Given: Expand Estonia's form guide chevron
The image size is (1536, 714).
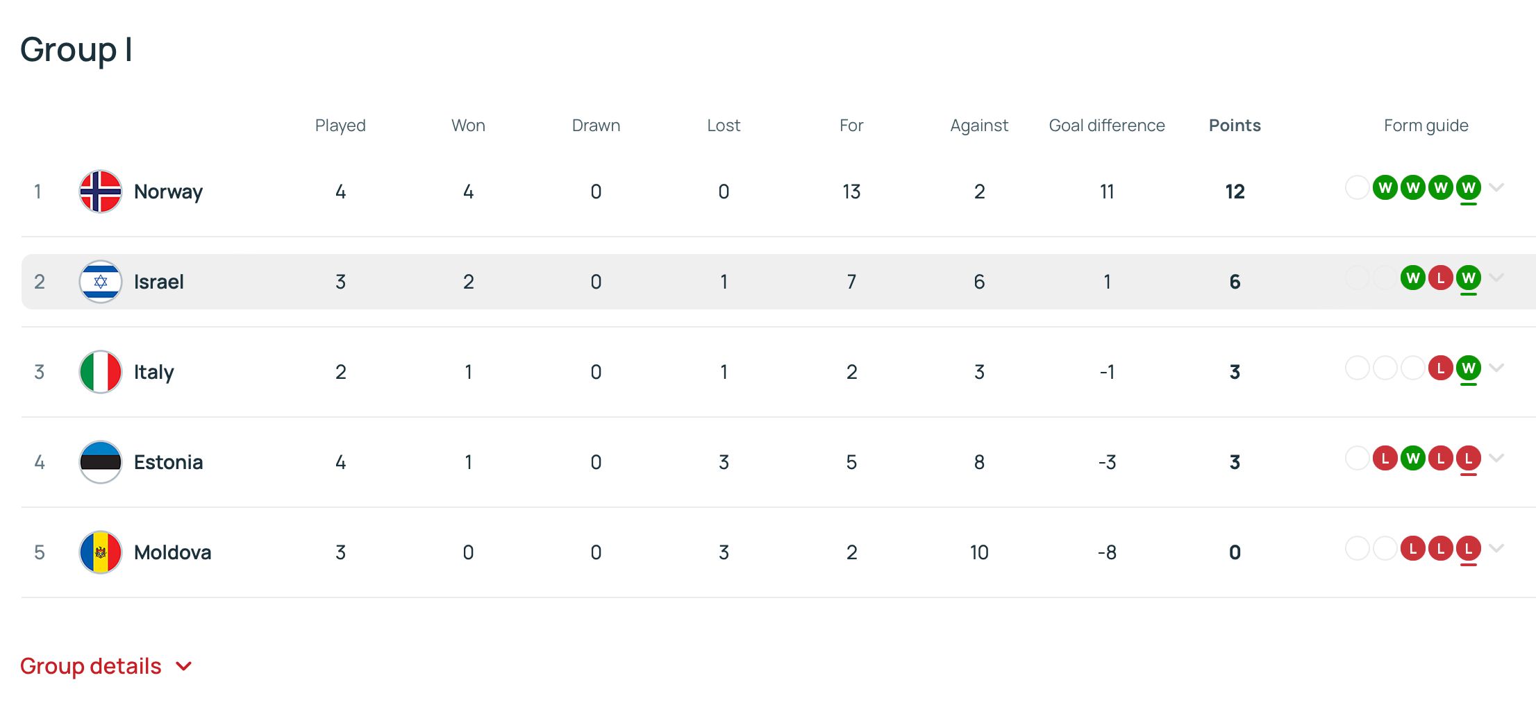Looking at the screenshot, I should (1497, 458).
